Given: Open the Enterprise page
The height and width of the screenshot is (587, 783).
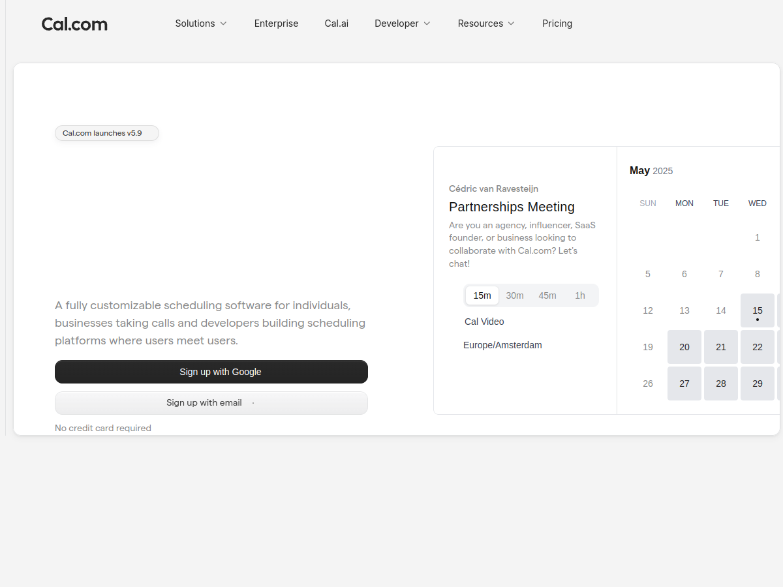Looking at the screenshot, I should pyautogui.click(x=276, y=23).
